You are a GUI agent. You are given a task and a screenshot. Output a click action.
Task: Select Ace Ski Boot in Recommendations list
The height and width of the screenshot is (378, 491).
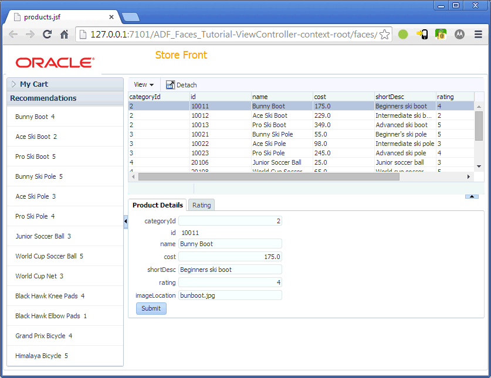pyautogui.click(x=65, y=137)
